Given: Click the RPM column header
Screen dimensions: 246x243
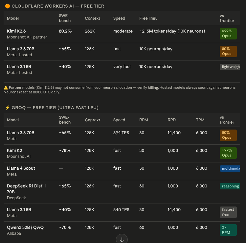Looking at the screenshot, I should click(x=144, y=120).
